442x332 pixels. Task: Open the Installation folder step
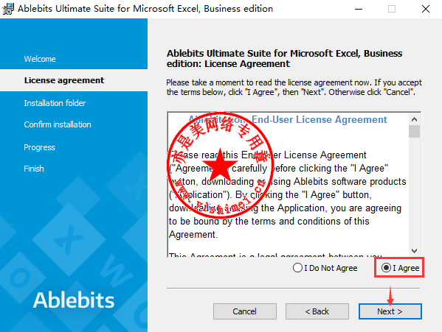[x=55, y=103]
